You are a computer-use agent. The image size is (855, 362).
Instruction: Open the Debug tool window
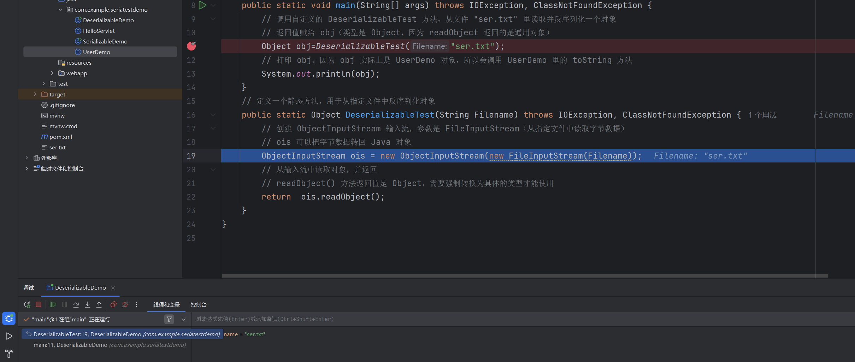coord(9,319)
